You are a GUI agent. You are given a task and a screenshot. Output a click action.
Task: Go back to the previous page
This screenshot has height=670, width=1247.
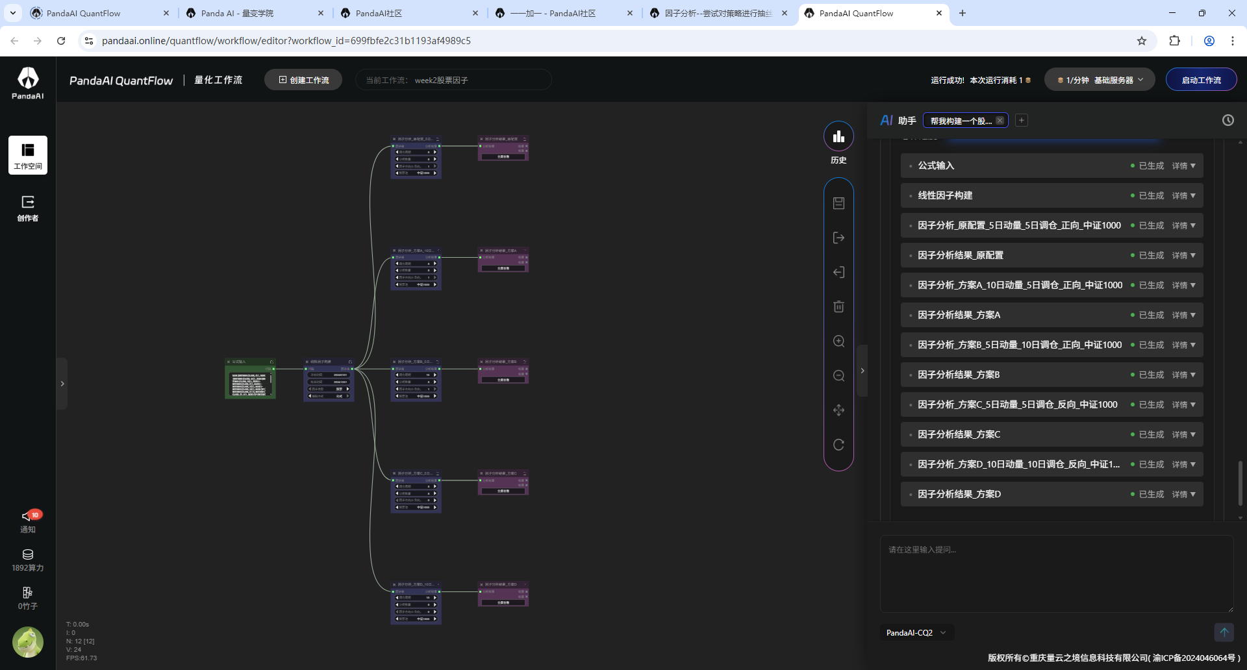[x=14, y=41]
